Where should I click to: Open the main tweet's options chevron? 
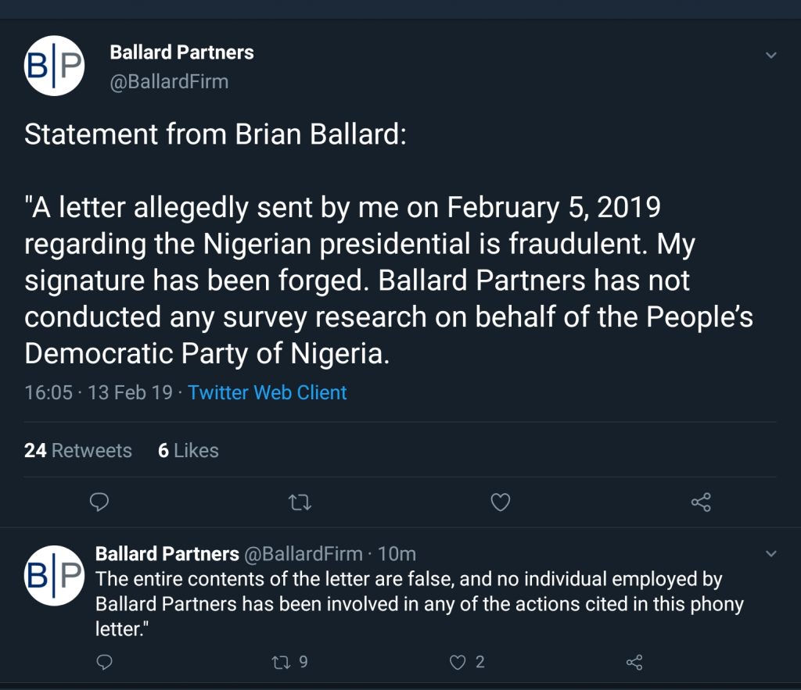pos(770,55)
